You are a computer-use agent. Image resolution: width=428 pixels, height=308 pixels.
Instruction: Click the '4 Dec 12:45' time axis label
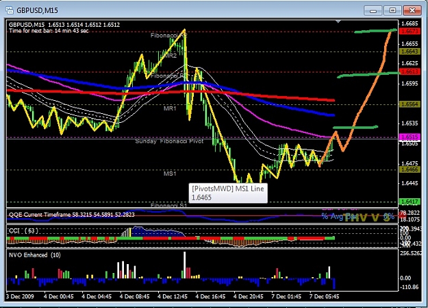point(173,296)
